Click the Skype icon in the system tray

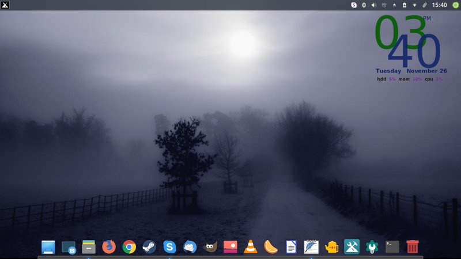click(354, 5)
